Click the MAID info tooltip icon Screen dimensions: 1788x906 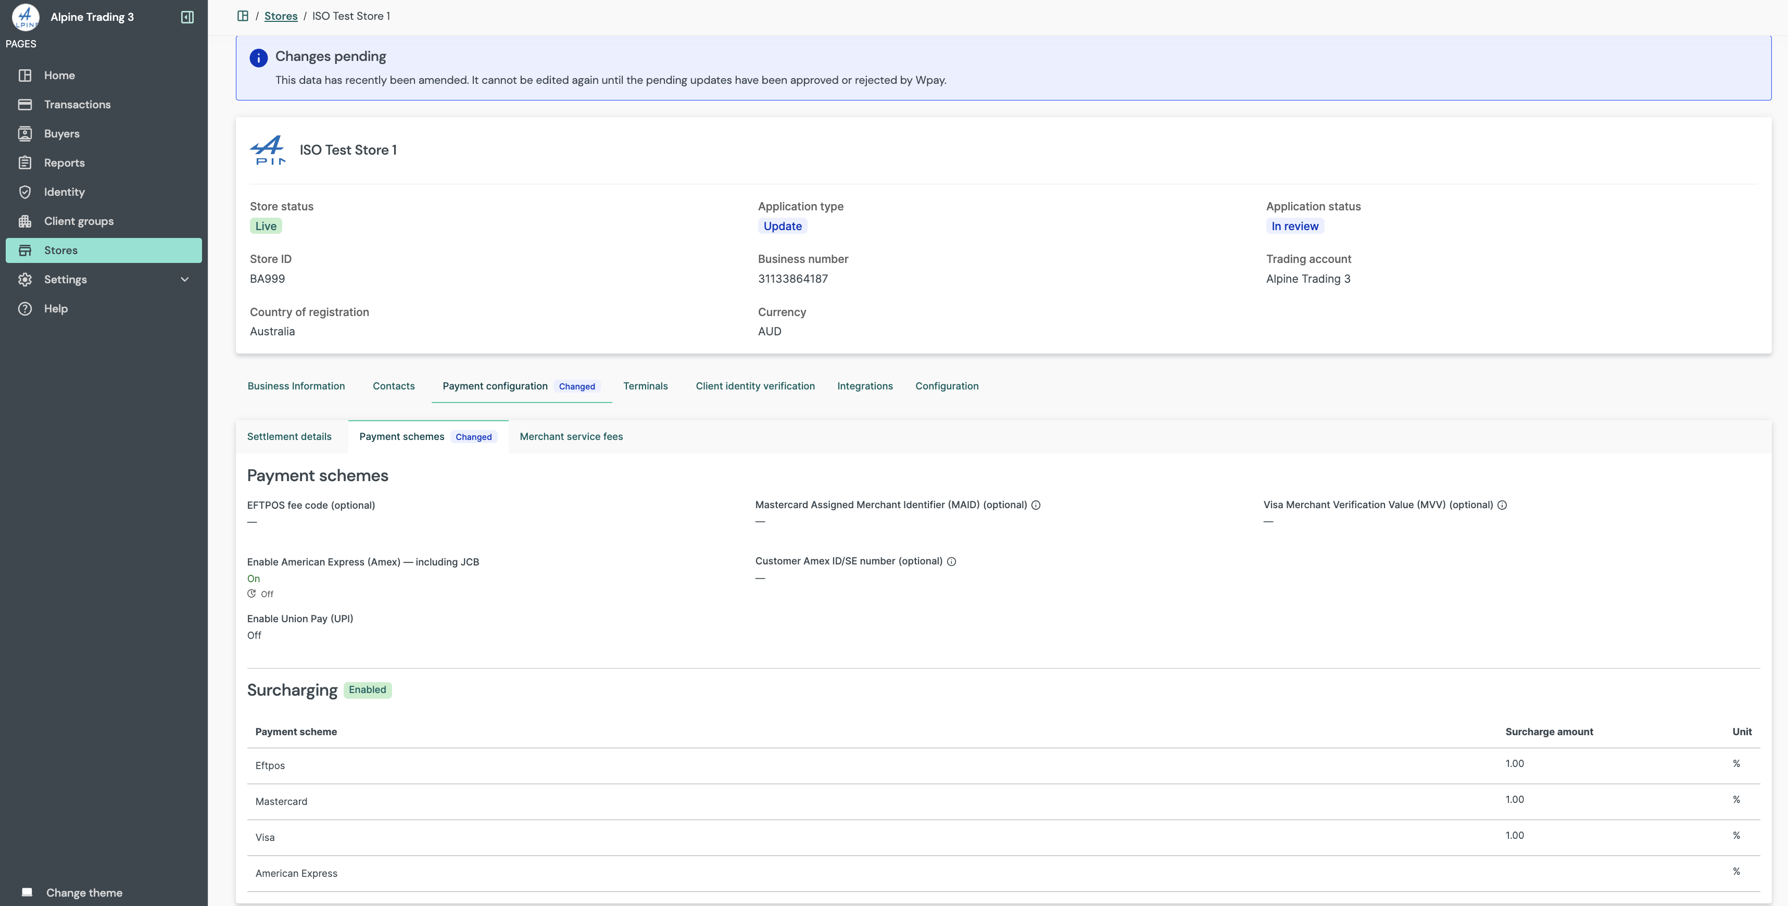pos(1036,505)
